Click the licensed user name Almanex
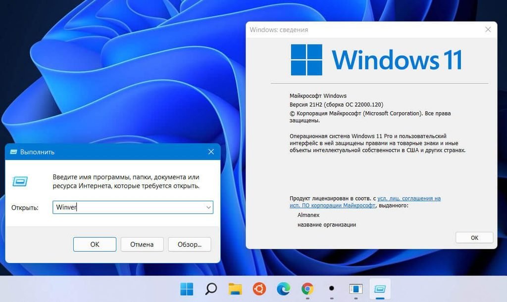This screenshot has width=507, height=302. coord(308,215)
